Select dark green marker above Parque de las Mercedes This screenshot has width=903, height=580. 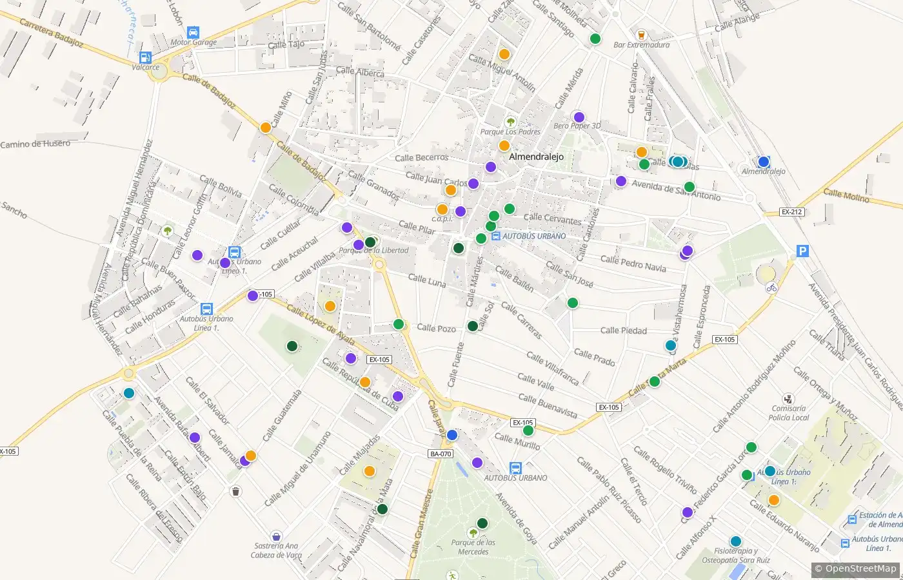click(x=482, y=523)
